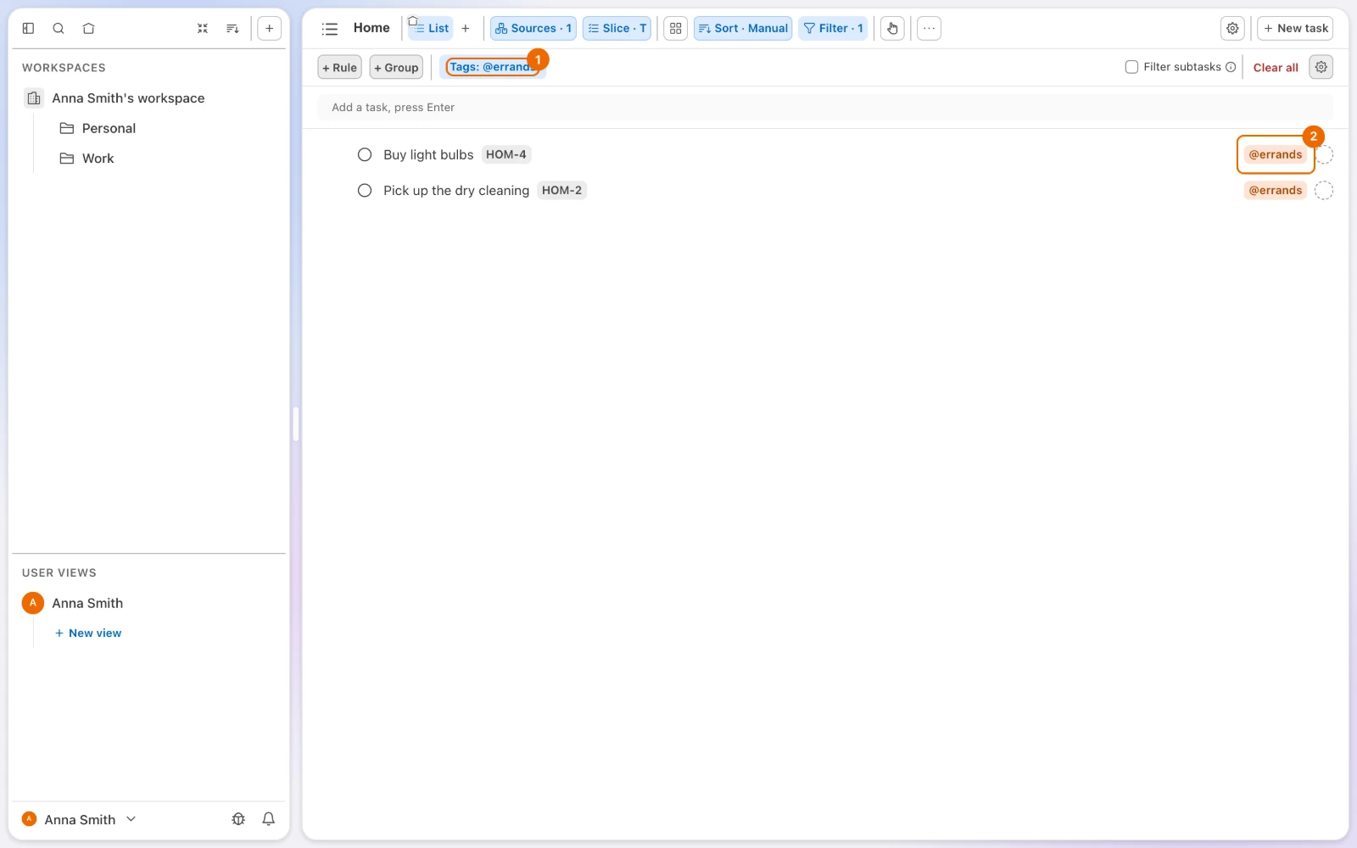Collapse all sidebar items icon
1357x848 pixels.
pyautogui.click(x=203, y=28)
